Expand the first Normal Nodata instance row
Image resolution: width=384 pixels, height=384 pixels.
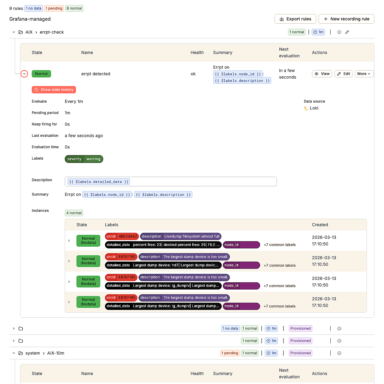[x=69, y=241]
